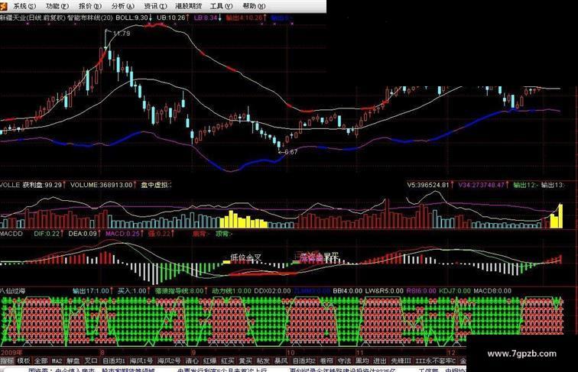
Task: Switch to the 模板 tab
Action: click(24, 361)
